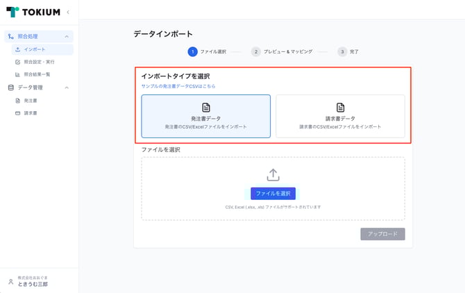465x293 pixels.
Task: Open 照合結果一覧 from the sidebar
Action: pyautogui.click(x=37, y=74)
